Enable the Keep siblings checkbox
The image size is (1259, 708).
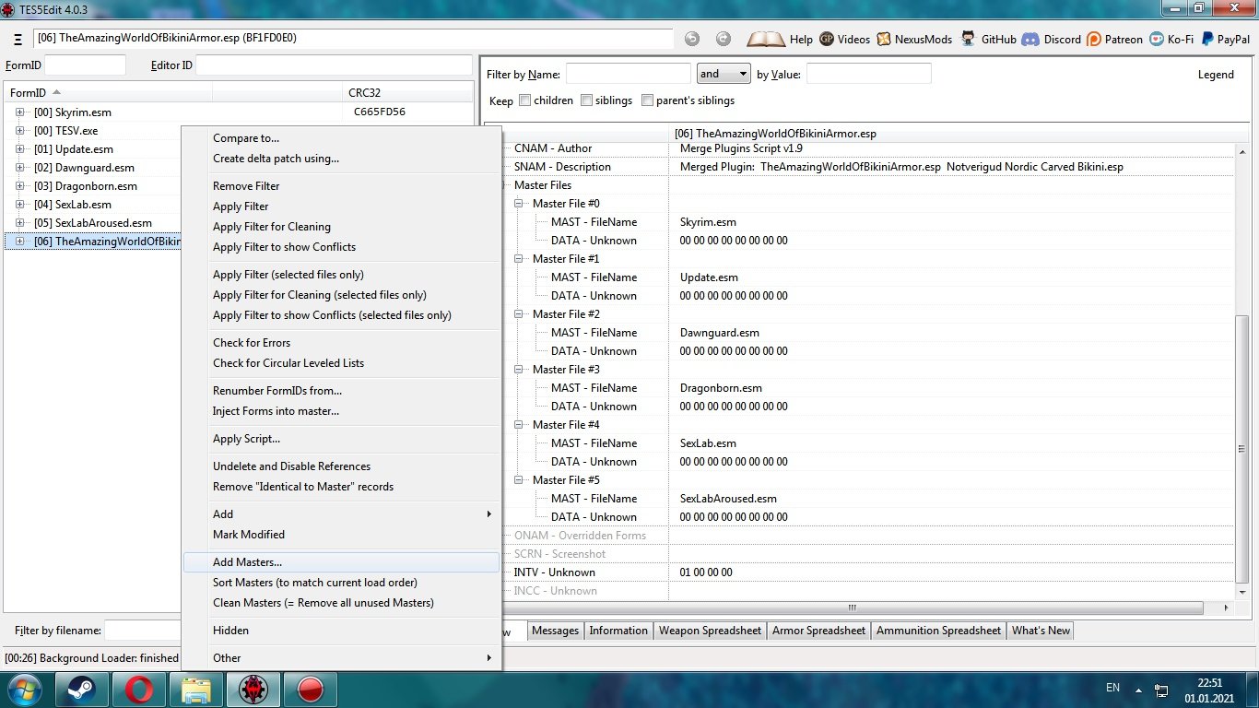tap(587, 100)
